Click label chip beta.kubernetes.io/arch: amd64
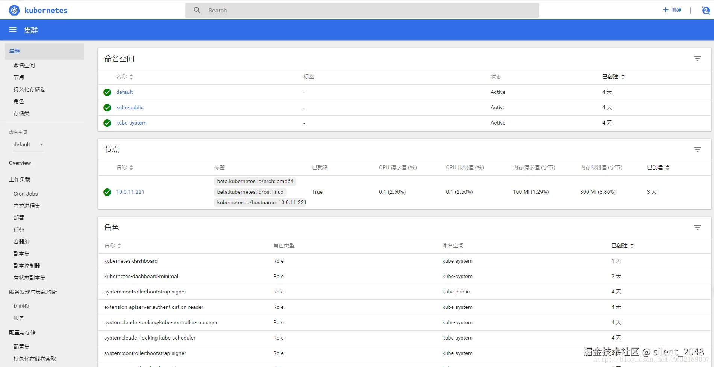This screenshot has height=367, width=714. point(255,181)
